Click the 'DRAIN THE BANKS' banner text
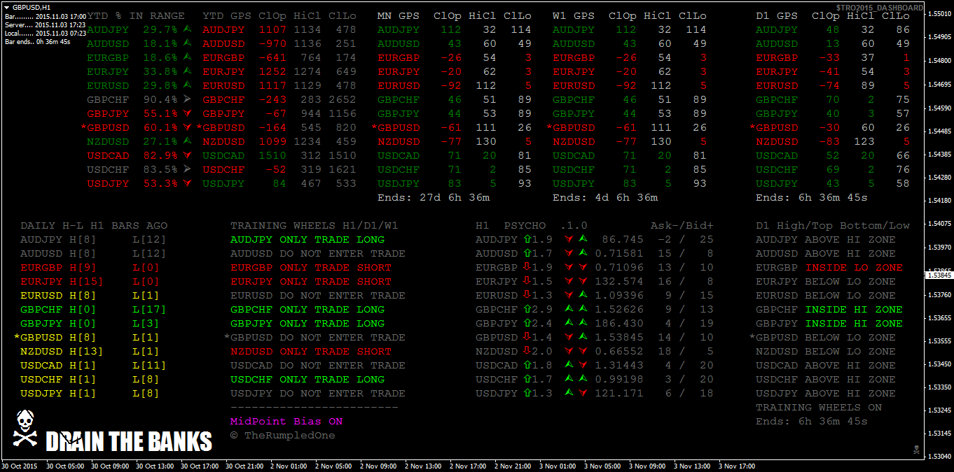The height and width of the screenshot is (472, 954). click(128, 441)
